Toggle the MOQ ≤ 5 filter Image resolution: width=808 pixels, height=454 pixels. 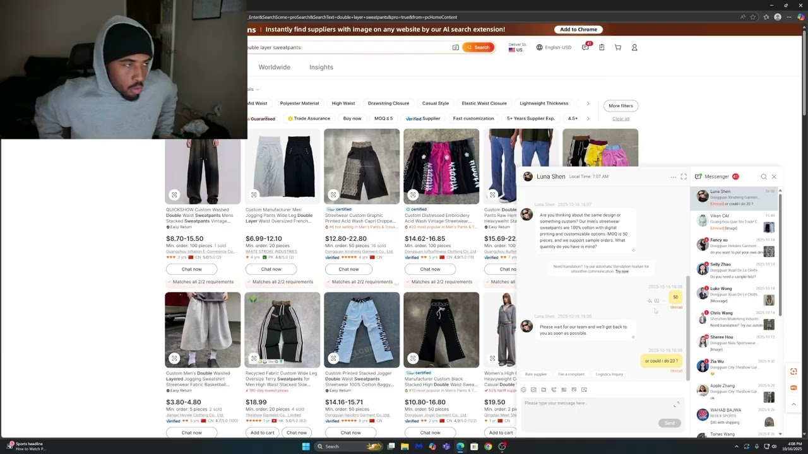[x=383, y=119]
